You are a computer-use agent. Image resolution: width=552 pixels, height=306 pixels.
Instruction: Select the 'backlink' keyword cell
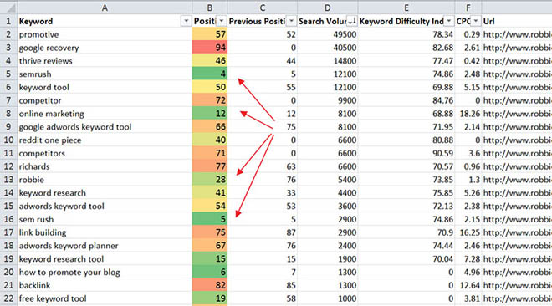tap(105, 285)
